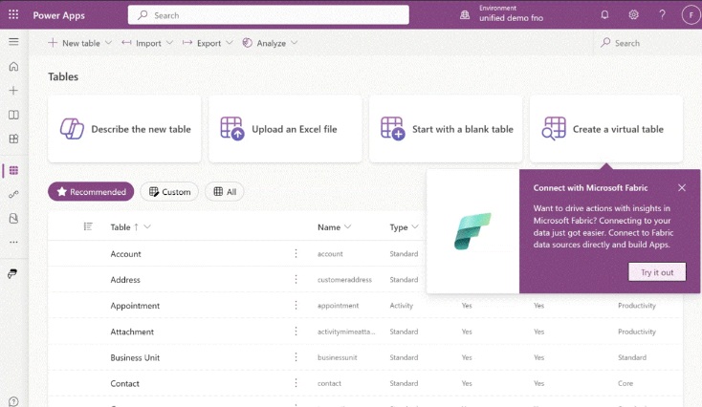Select the Recommended filter pill
Image resolution: width=702 pixels, height=407 pixels.
coord(91,192)
